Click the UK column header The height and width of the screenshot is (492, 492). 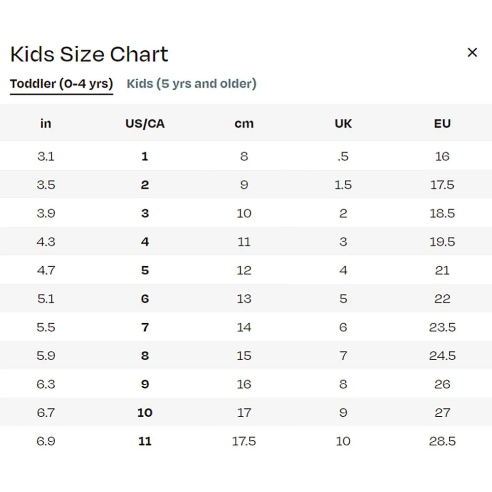point(343,123)
